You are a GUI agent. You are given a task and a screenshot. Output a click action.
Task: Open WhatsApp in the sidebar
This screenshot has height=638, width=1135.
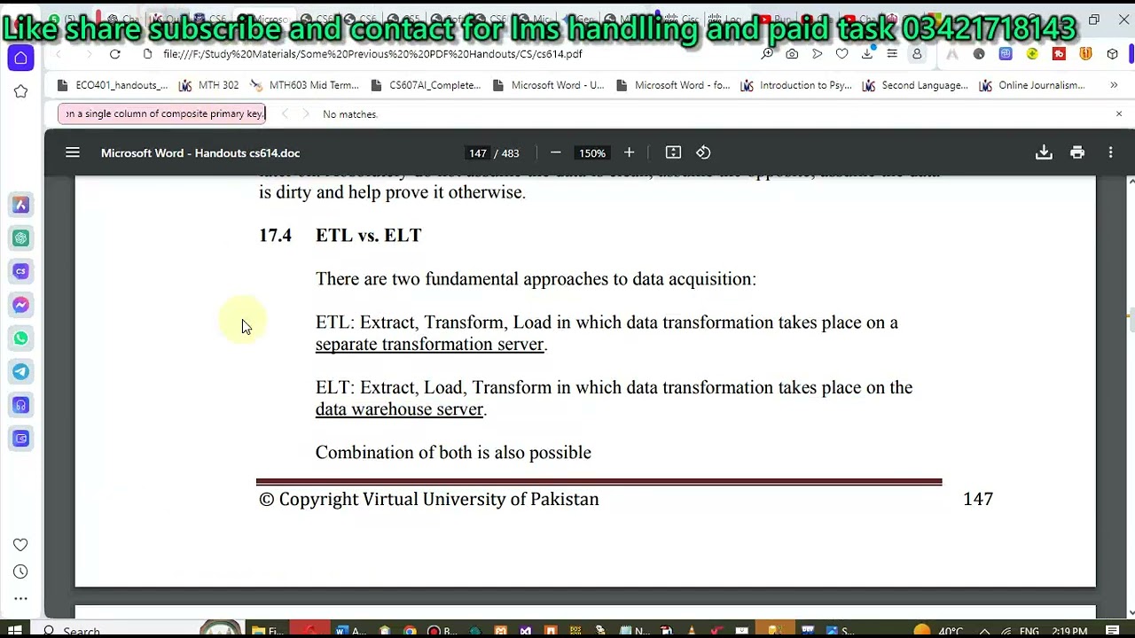20,338
